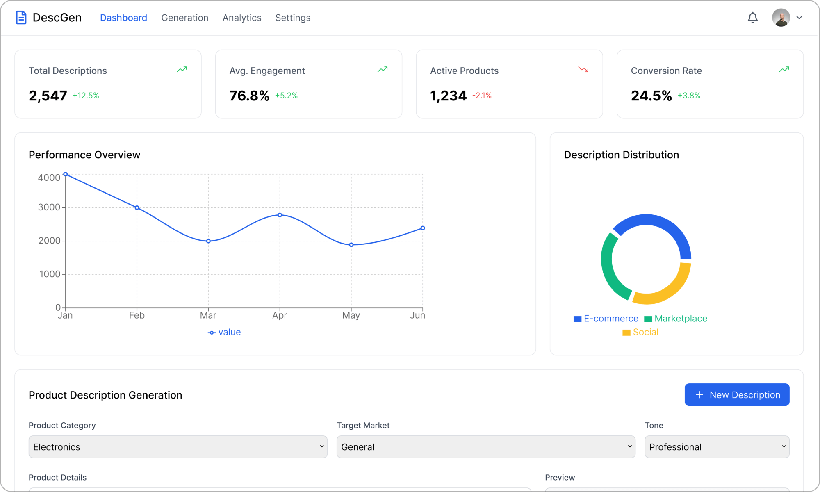Click the green trend arrow on Total Descriptions

pyautogui.click(x=182, y=70)
